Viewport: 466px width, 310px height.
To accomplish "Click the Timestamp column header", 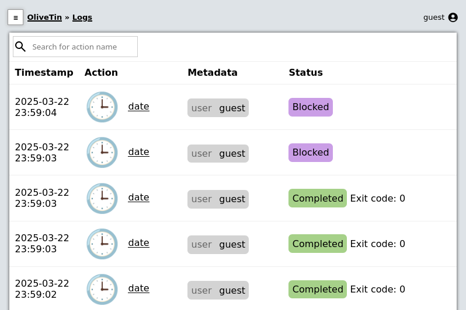I will [44, 73].
